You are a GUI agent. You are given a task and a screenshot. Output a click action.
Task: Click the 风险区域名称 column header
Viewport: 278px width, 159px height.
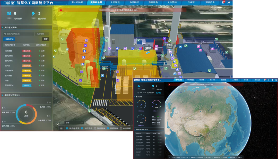(x=10, y=45)
